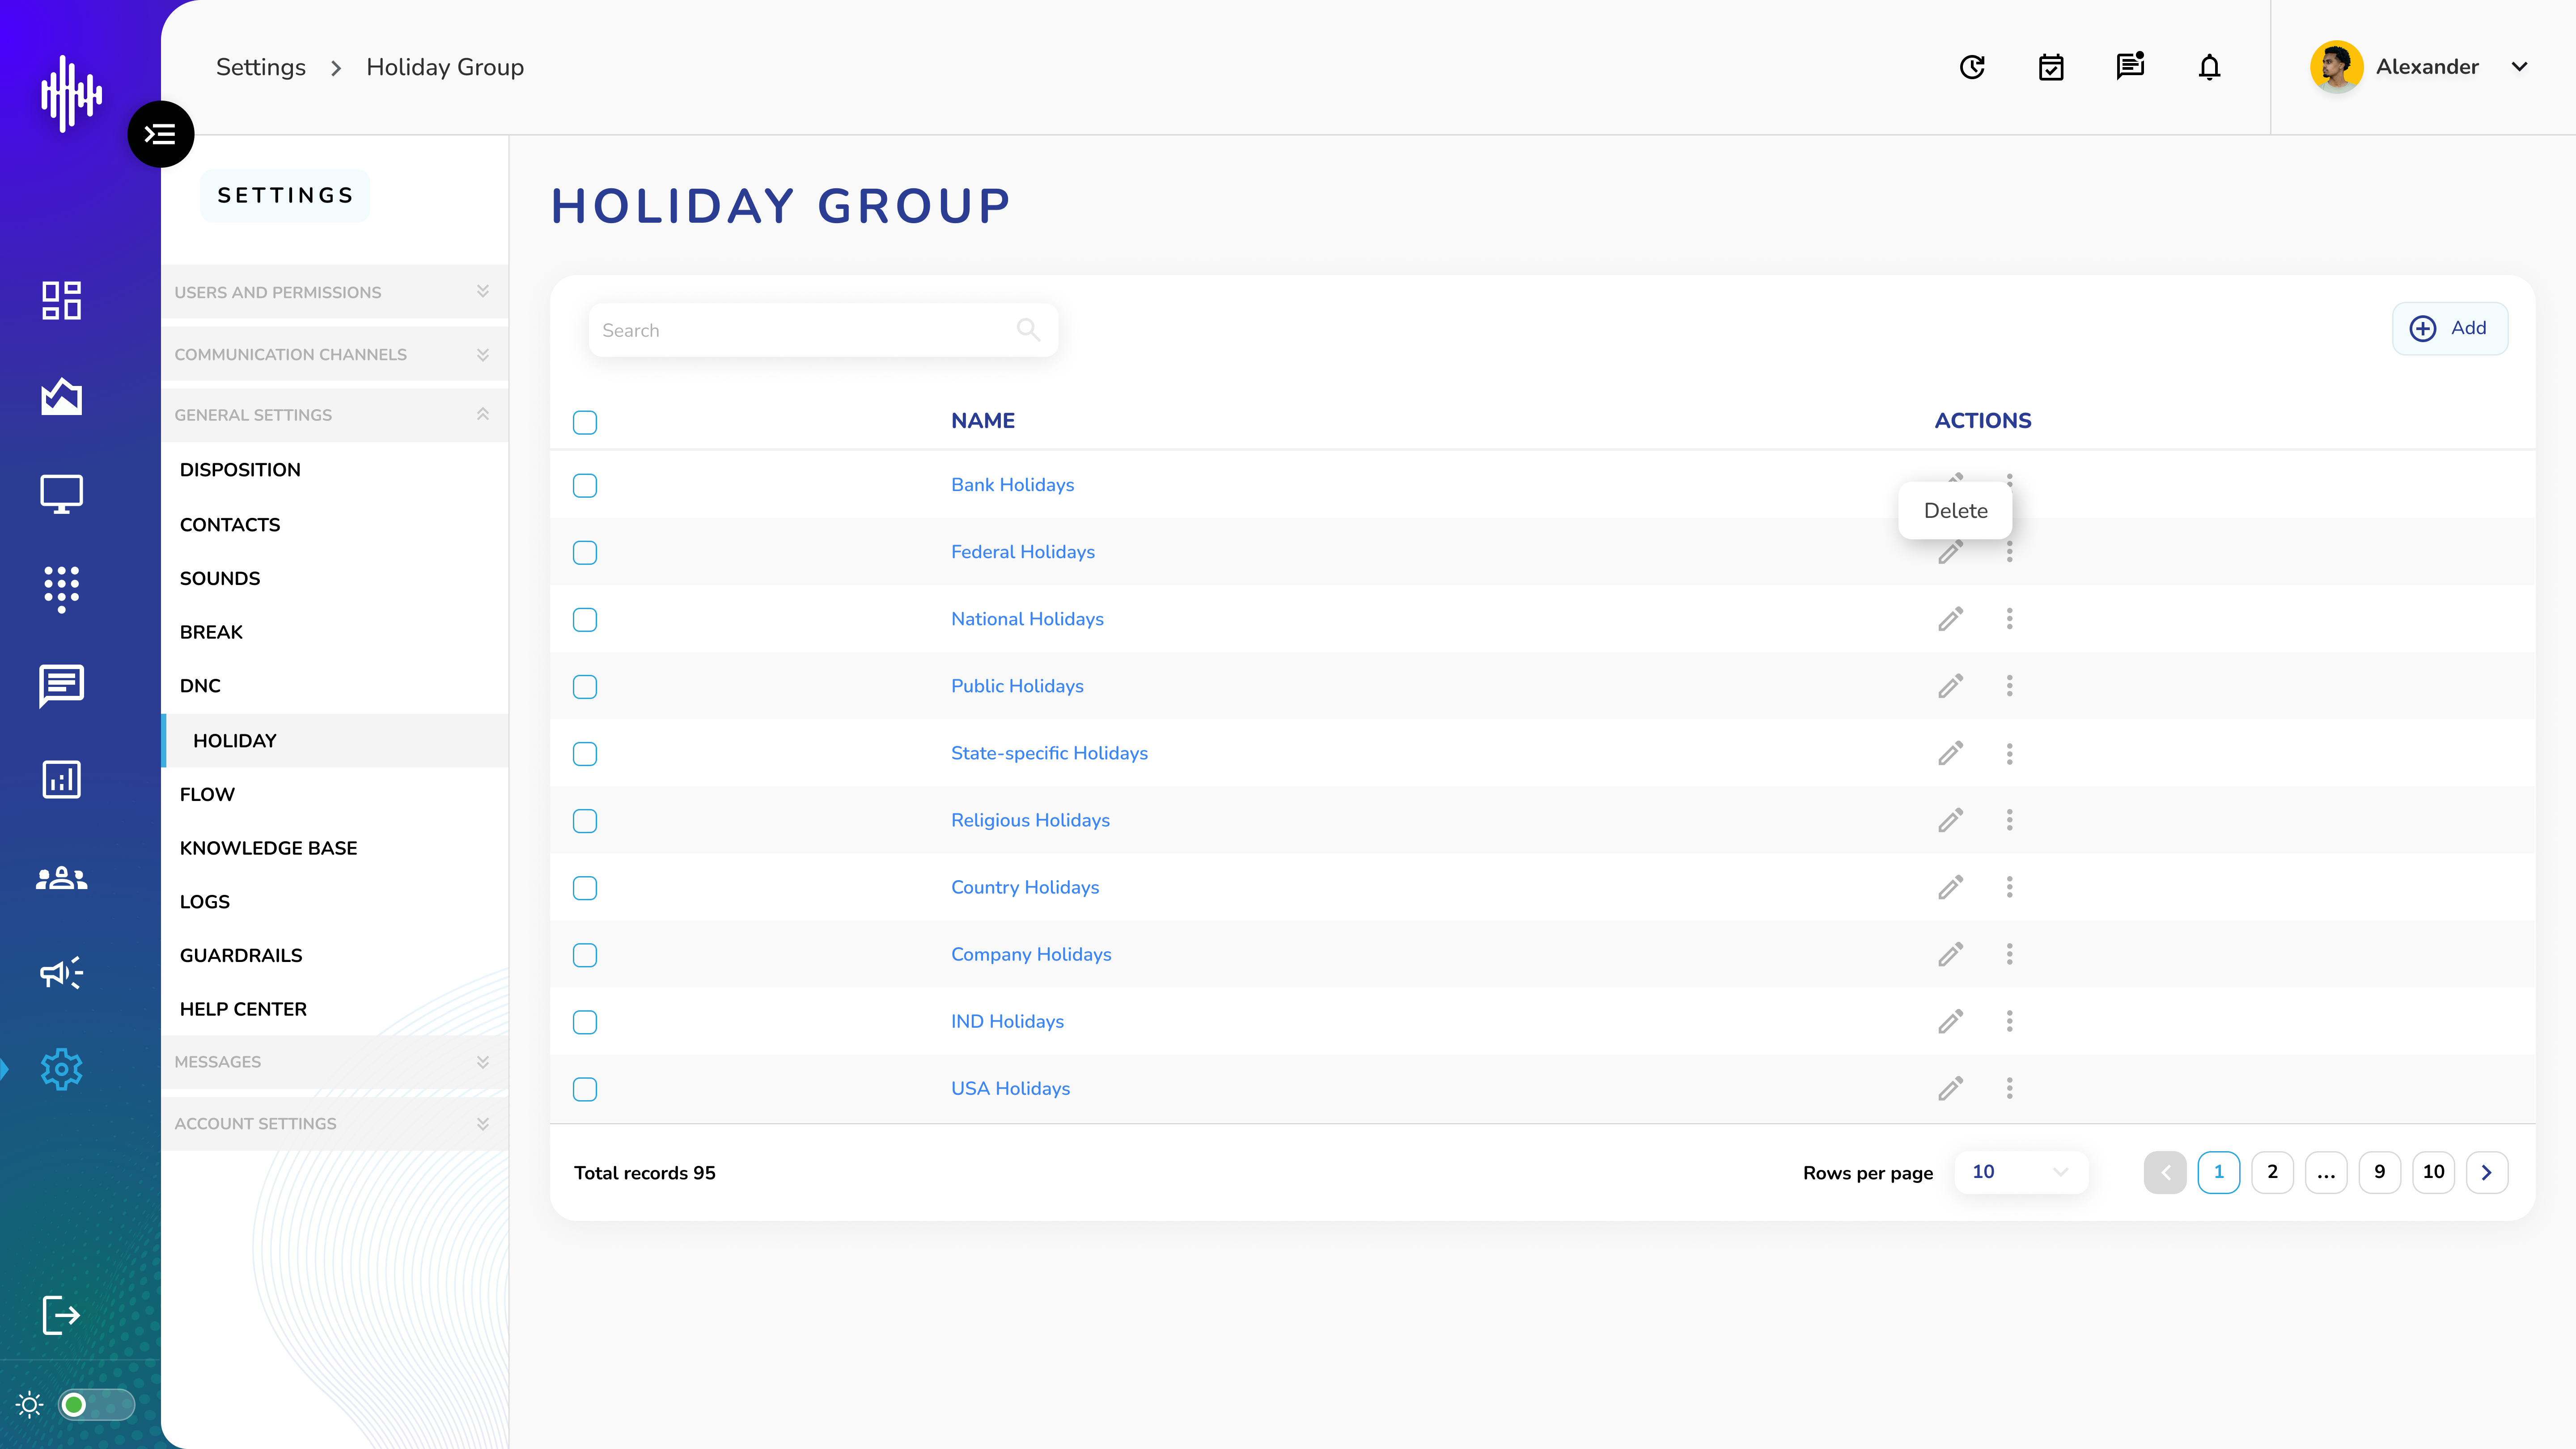Open Disposition settings
Screen dimensions: 2576x1449
pyautogui.click(x=240, y=470)
